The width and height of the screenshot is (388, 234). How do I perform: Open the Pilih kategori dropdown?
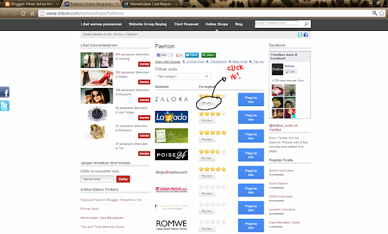183,76
